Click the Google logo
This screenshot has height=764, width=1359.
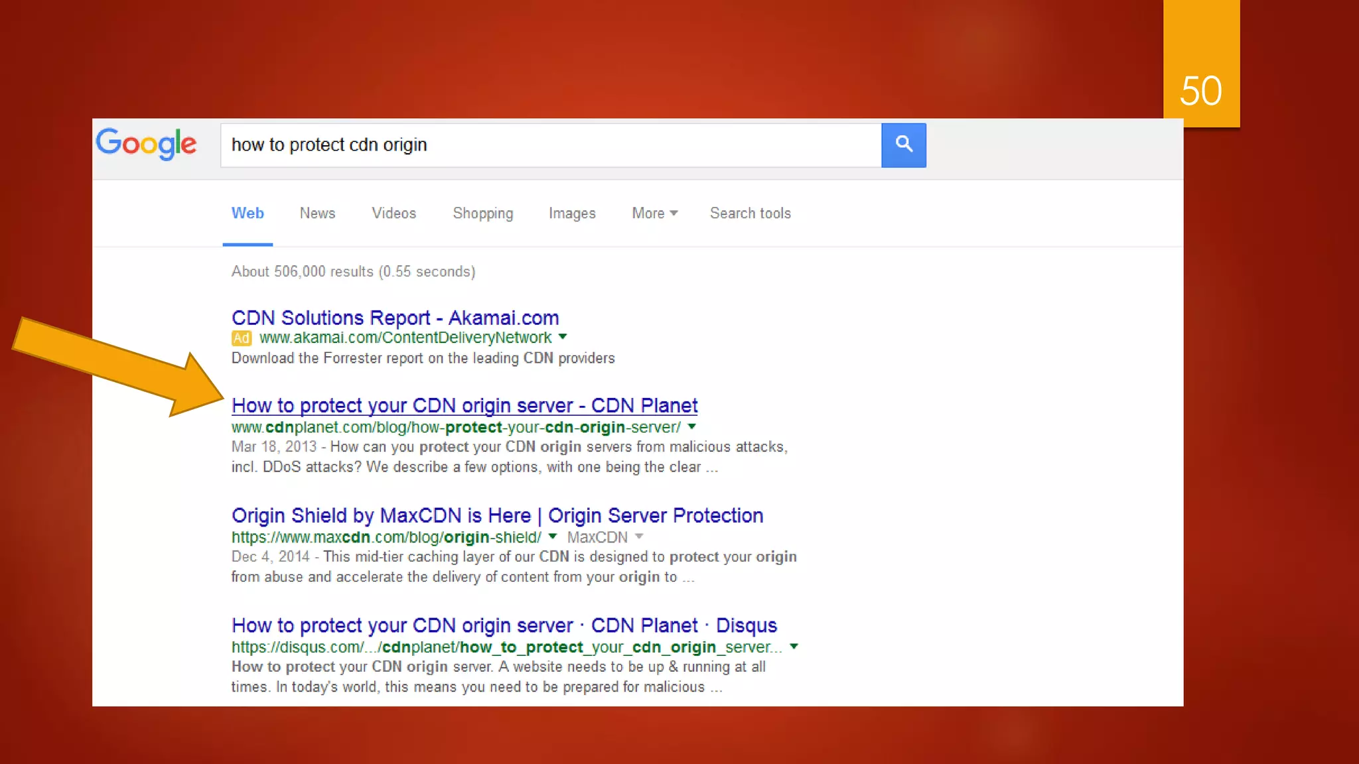click(147, 144)
